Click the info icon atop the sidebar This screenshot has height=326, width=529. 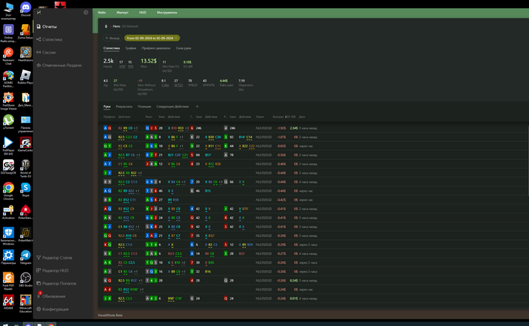tap(85, 13)
